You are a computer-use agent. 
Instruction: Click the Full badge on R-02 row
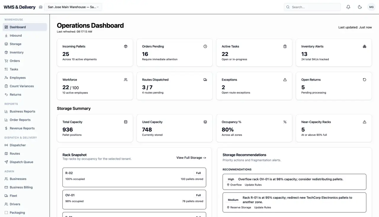(x=198, y=173)
